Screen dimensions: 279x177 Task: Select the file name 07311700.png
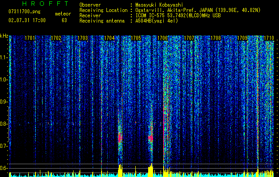click(x=24, y=12)
